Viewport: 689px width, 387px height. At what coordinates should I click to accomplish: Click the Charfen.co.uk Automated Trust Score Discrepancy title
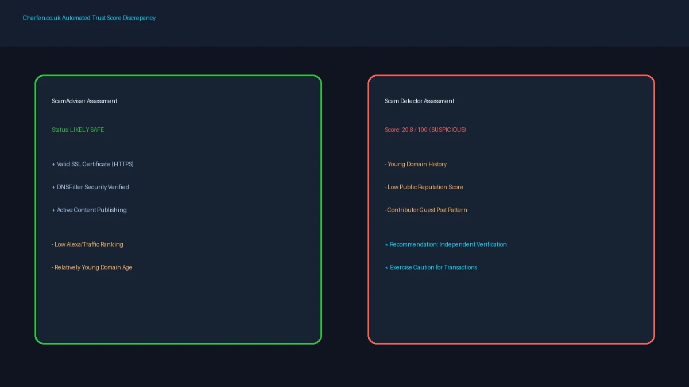coord(89,18)
